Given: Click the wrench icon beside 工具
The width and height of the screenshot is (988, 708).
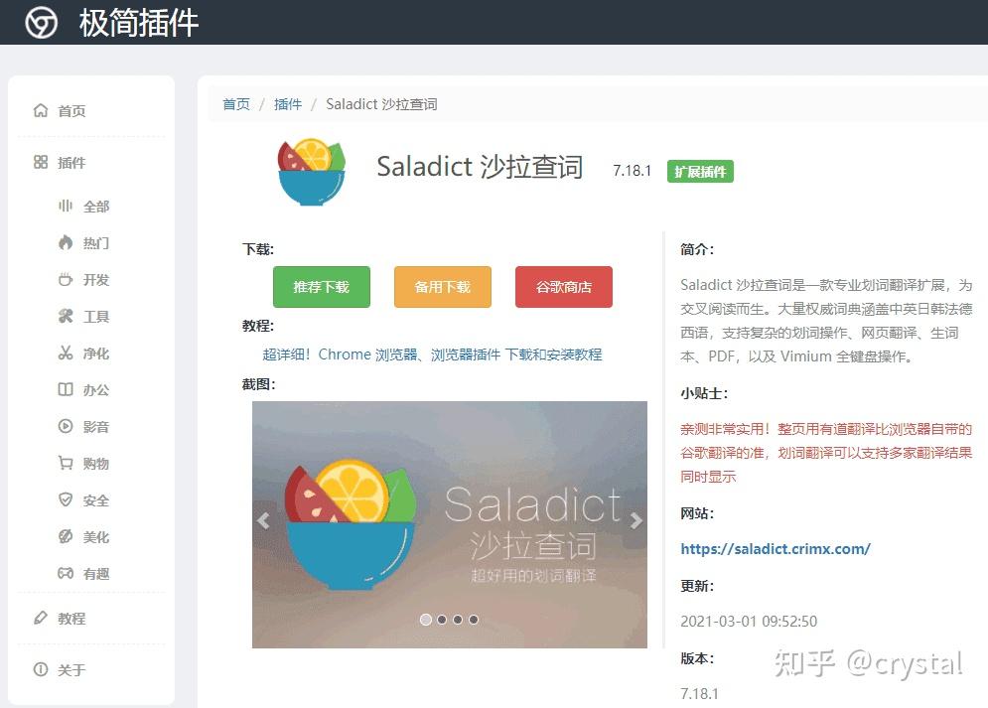Looking at the screenshot, I should 66,316.
